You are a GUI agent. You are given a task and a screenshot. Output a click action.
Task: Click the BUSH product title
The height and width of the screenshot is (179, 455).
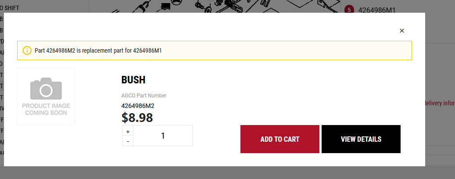tap(133, 80)
